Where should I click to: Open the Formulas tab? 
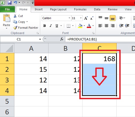80,9
